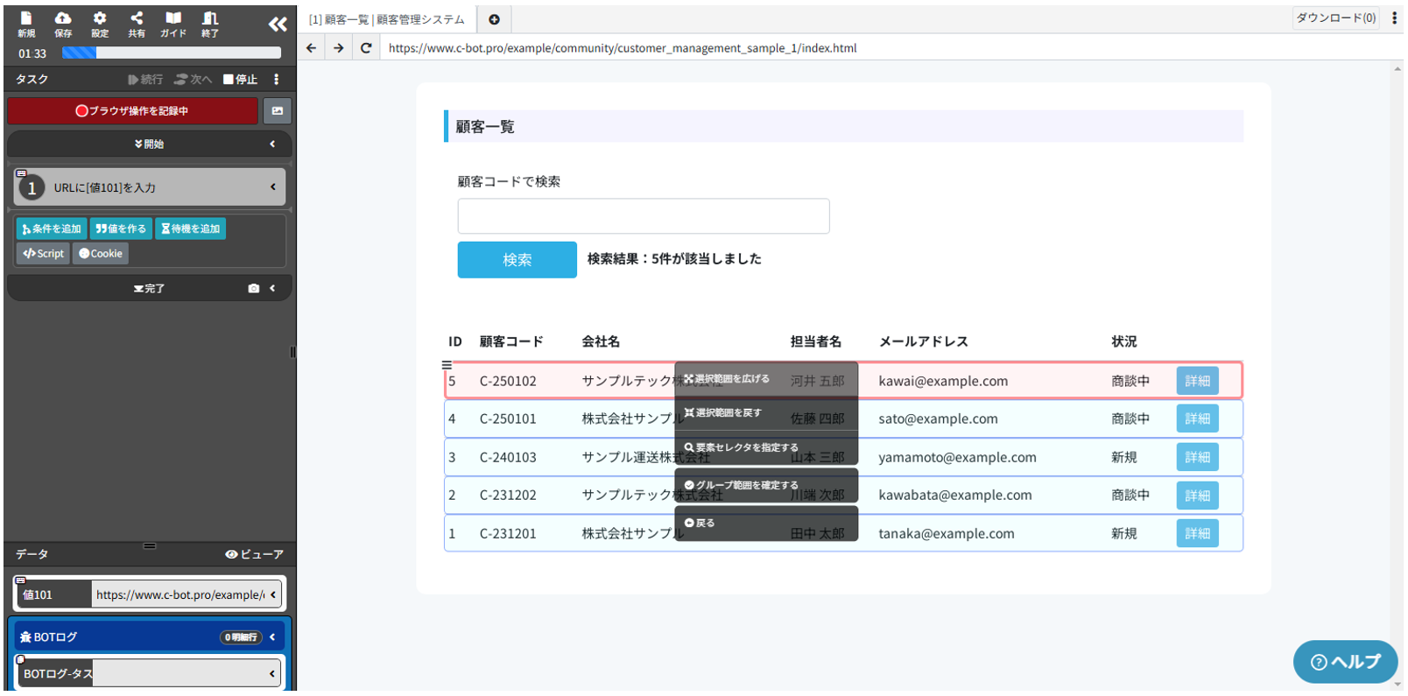Click 条件を追加 button
The image size is (1408, 696).
[x=52, y=229]
